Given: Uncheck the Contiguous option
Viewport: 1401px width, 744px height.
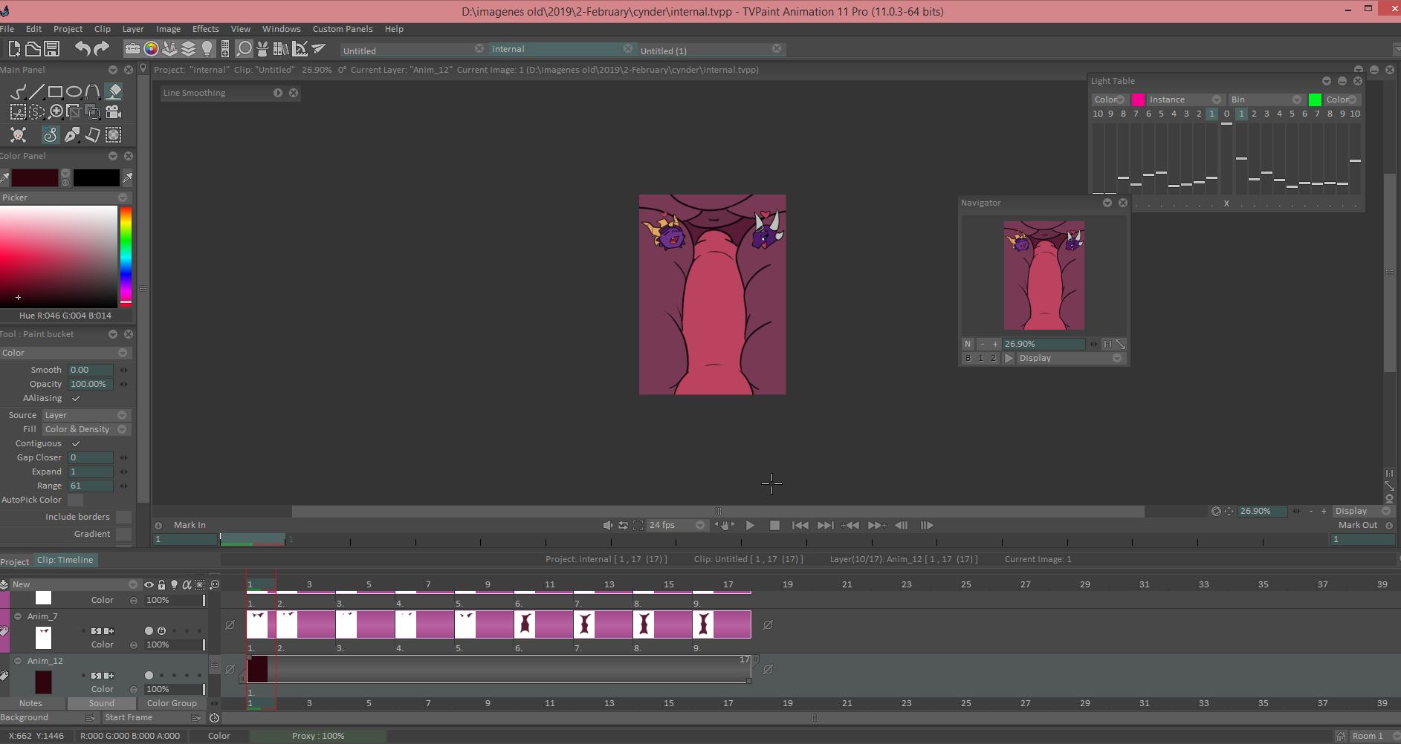Looking at the screenshot, I should 76,443.
